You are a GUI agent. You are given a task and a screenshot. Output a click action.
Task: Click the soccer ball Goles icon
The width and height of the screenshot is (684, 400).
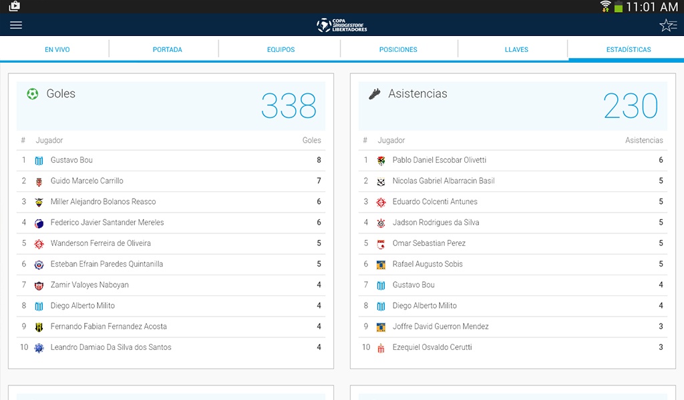point(32,93)
